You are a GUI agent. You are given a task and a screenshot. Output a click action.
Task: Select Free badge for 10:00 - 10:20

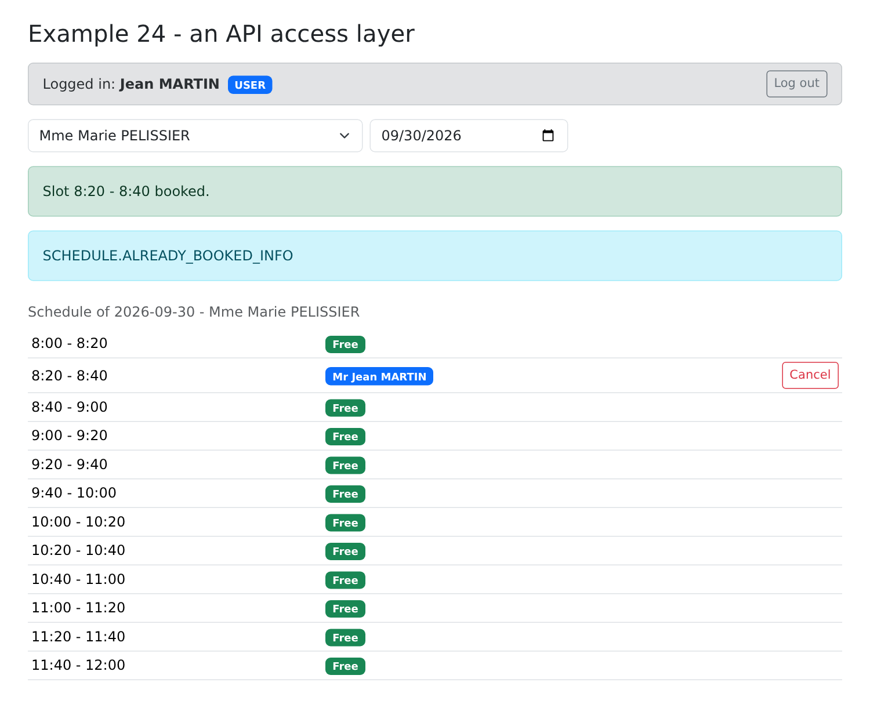pyautogui.click(x=345, y=523)
